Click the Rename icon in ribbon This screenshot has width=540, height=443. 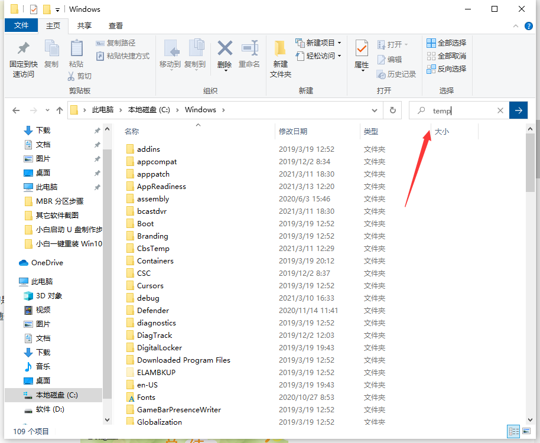249,49
